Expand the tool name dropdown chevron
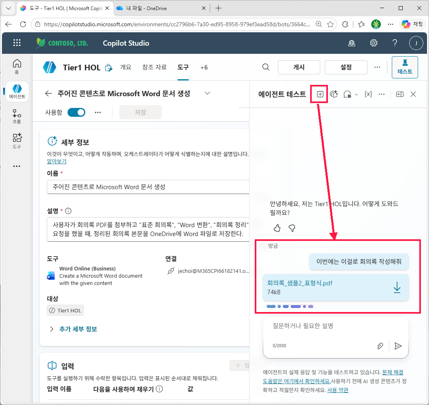Image resolution: width=429 pixels, height=405 pixels. [x=207, y=93]
